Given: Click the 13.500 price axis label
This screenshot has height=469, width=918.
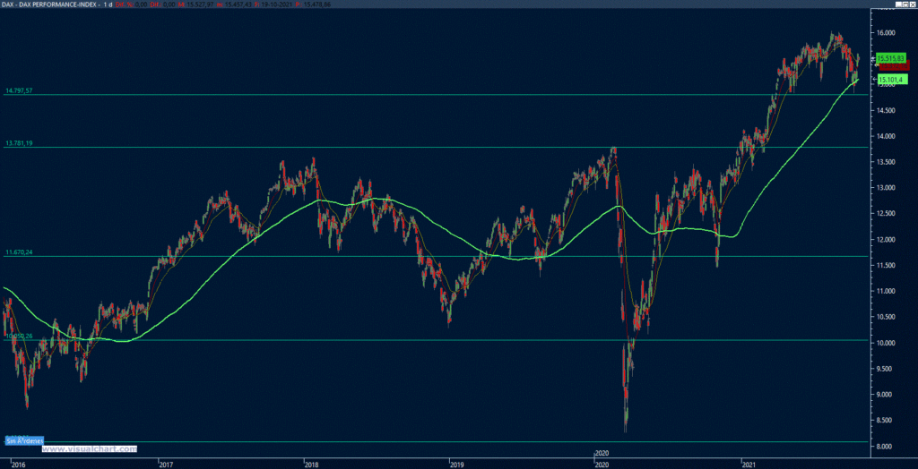Looking at the screenshot, I should point(885,162).
